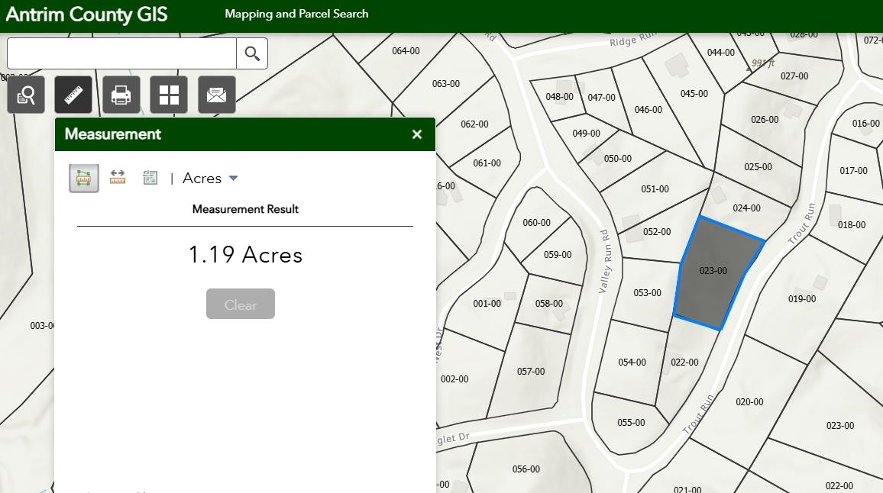Select parcel 059-00 on the map

point(558,255)
